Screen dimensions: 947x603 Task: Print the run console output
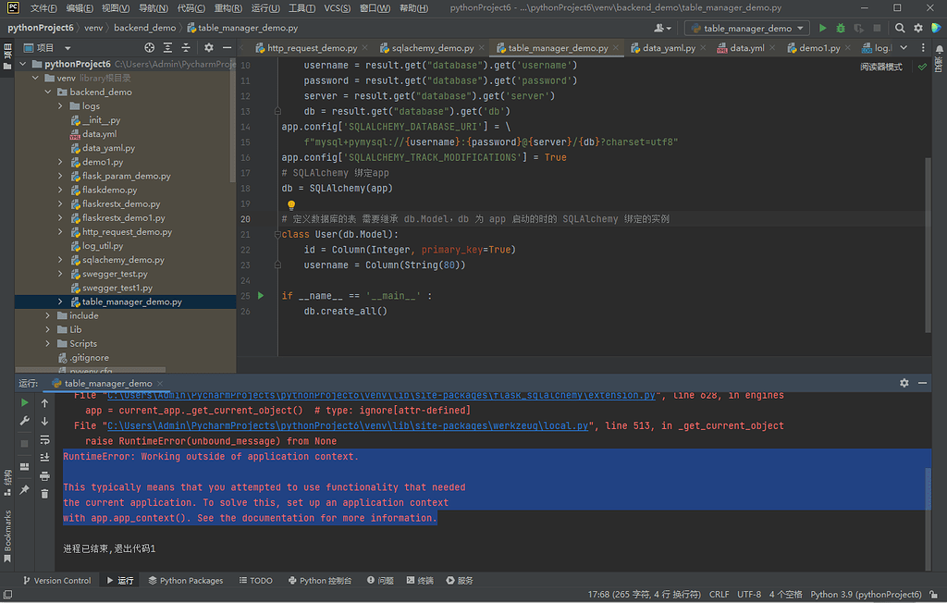44,476
